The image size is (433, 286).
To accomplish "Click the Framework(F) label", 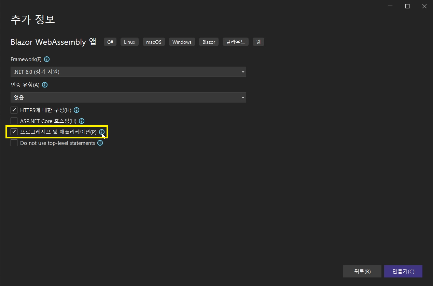I will click(26, 59).
